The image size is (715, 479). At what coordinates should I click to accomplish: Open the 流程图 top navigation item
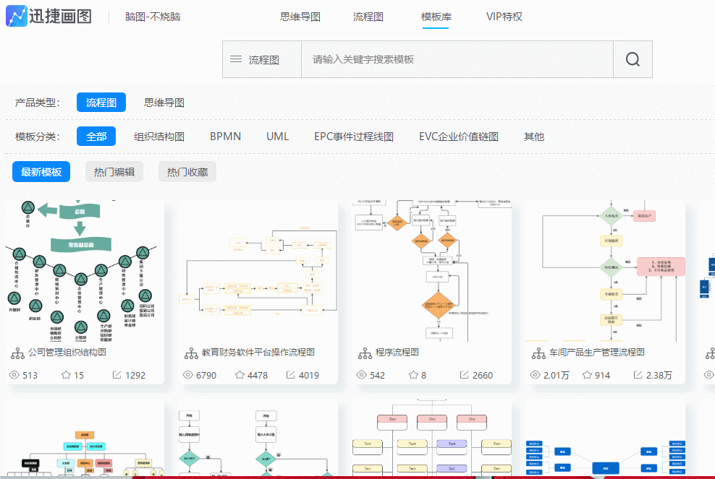[x=368, y=17]
